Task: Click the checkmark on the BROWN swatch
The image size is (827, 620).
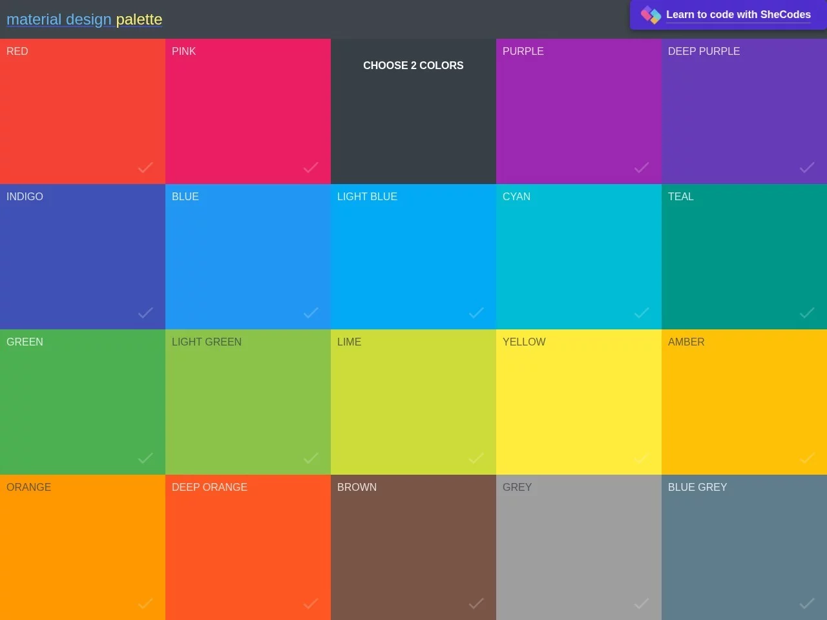Action: click(x=476, y=604)
